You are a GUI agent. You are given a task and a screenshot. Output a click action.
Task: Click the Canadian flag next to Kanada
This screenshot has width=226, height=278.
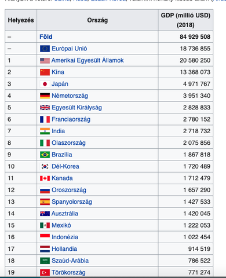(x=45, y=178)
